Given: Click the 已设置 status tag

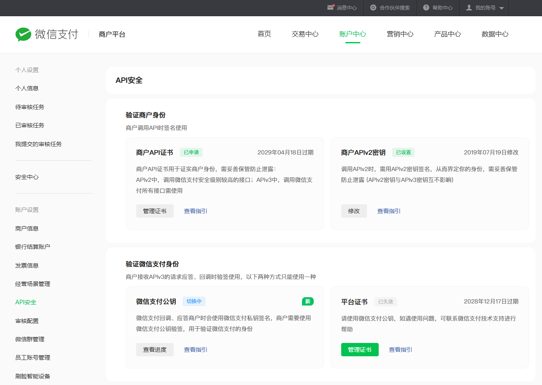Looking at the screenshot, I should tap(403, 152).
